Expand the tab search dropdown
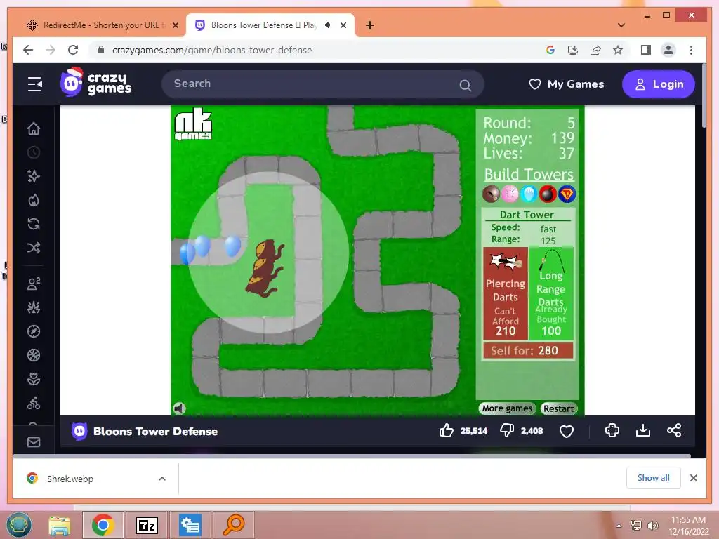The width and height of the screenshot is (719, 539). [621, 25]
